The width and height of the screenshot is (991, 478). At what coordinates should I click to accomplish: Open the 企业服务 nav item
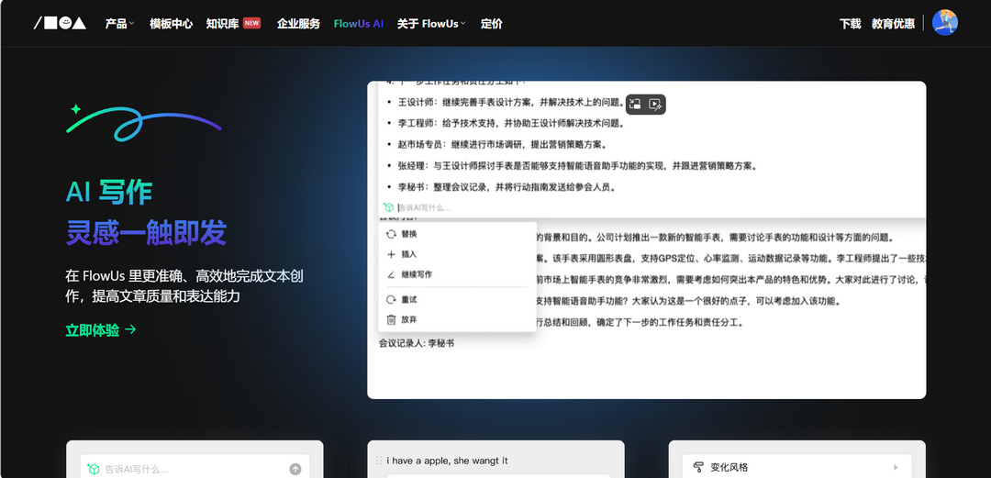298,23
